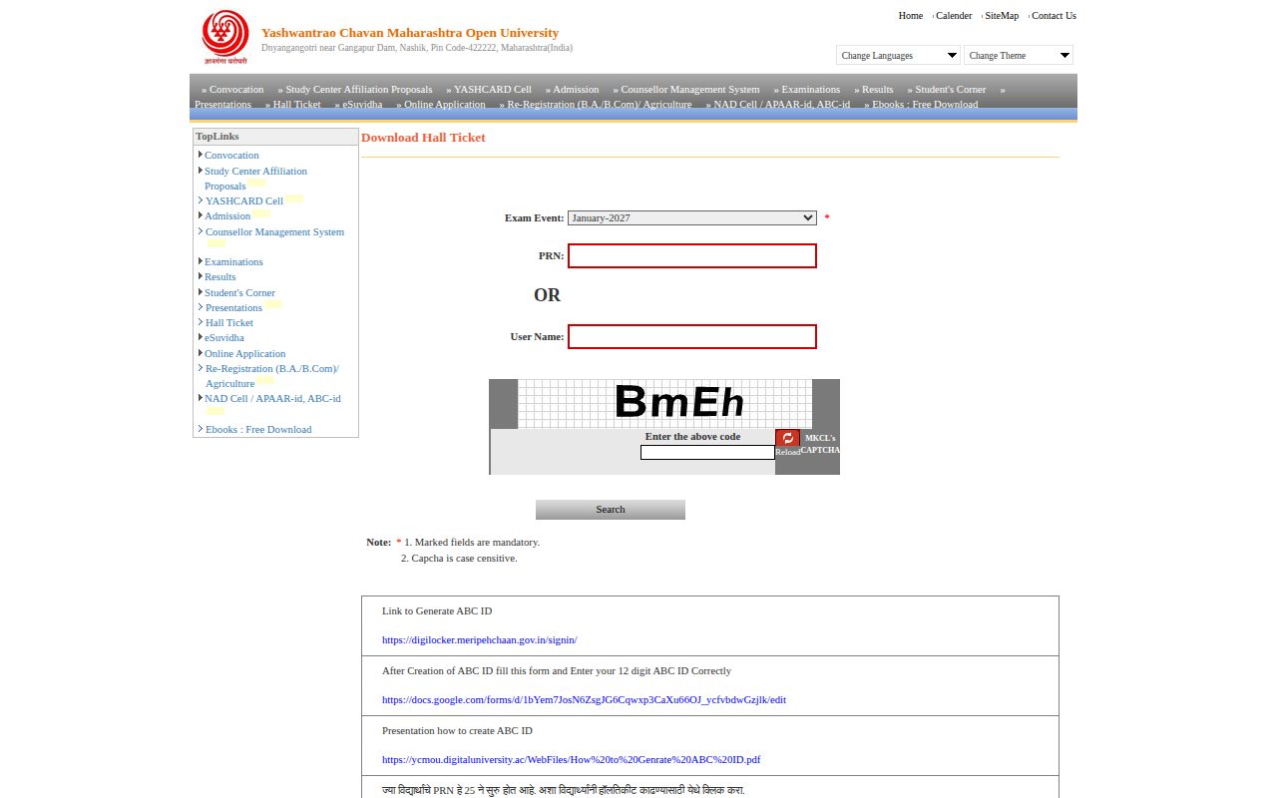Open Examinations in the TopLinks sidebar
Screen dimensions: 1277x798
tap(233, 261)
